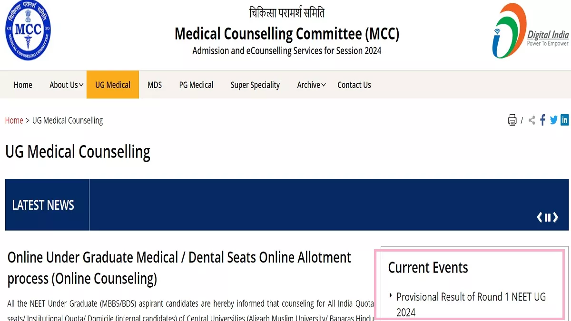Screen dimensions: 571x321
Task: Open the Digital India logo
Action: coord(530,31)
